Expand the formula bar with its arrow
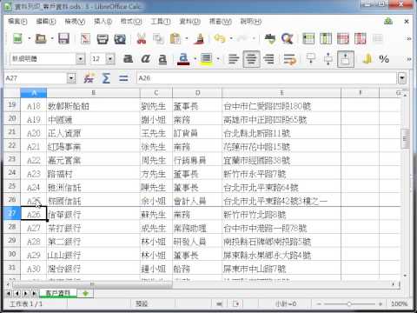The height and width of the screenshot is (313, 417). [x=402, y=78]
